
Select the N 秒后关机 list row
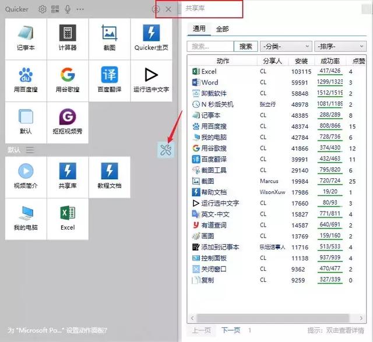tap(277, 104)
